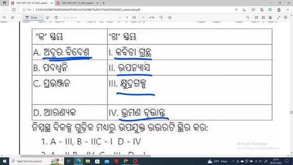Viewport: 293px width, 165px height.
Task: Open the Favorites list
Action: [x=253, y=10]
